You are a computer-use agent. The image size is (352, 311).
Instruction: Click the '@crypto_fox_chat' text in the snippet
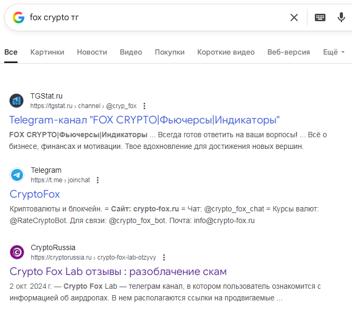point(234,209)
